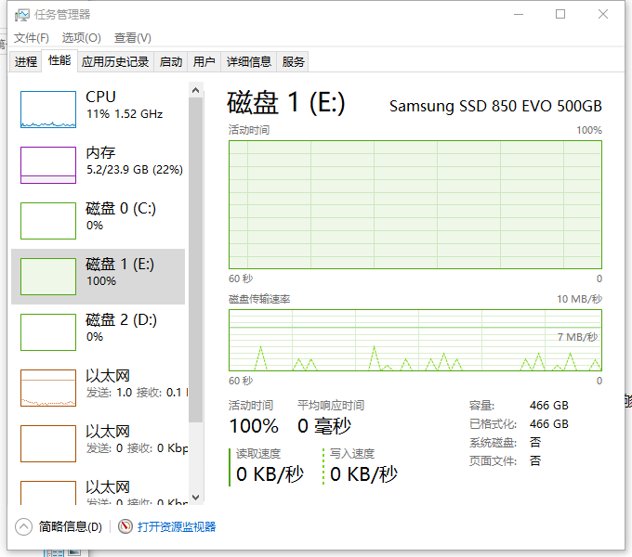Screen dimensions: 632x557
Task: Open 打开资源监视器 link
Action: point(177,526)
